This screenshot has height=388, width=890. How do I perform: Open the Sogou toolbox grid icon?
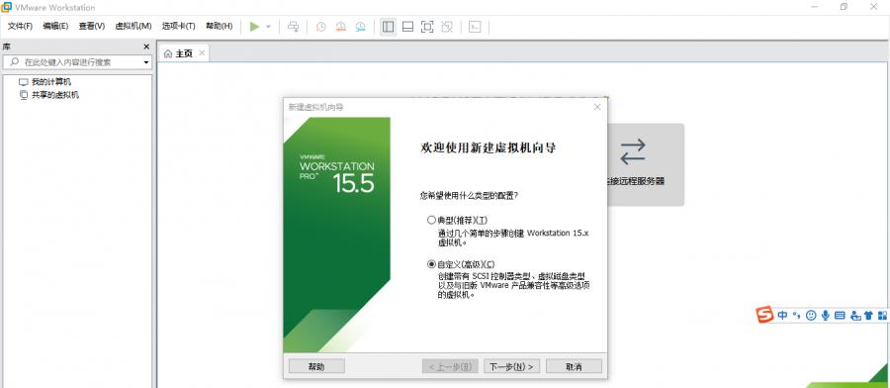(x=883, y=316)
